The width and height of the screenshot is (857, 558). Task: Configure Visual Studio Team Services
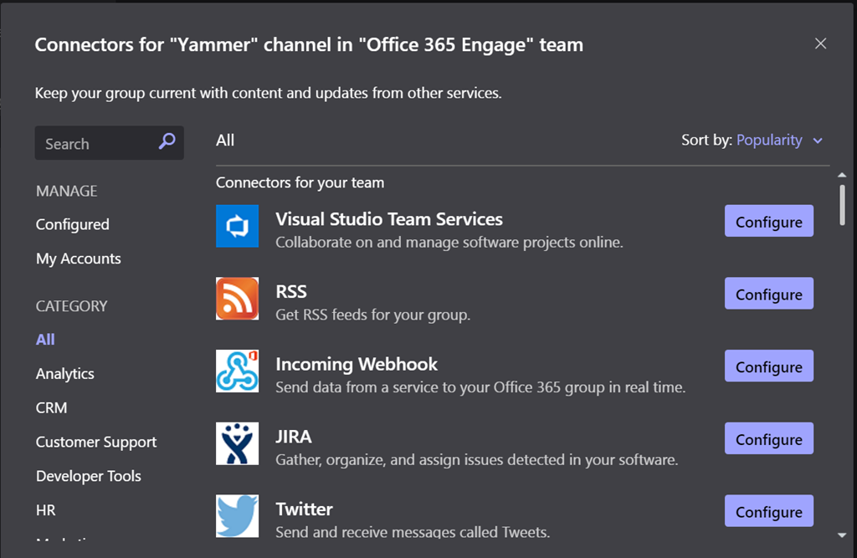[768, 222]
